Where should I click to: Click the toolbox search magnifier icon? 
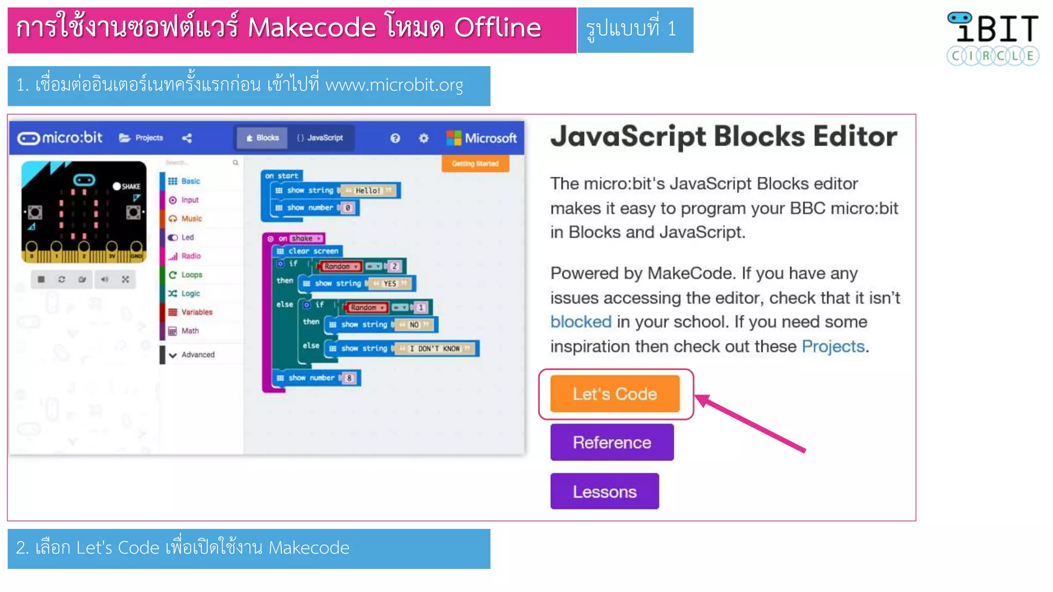coord(235,162)
